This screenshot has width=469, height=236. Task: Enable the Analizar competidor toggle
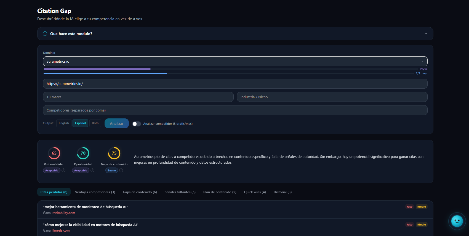(136, 124)
